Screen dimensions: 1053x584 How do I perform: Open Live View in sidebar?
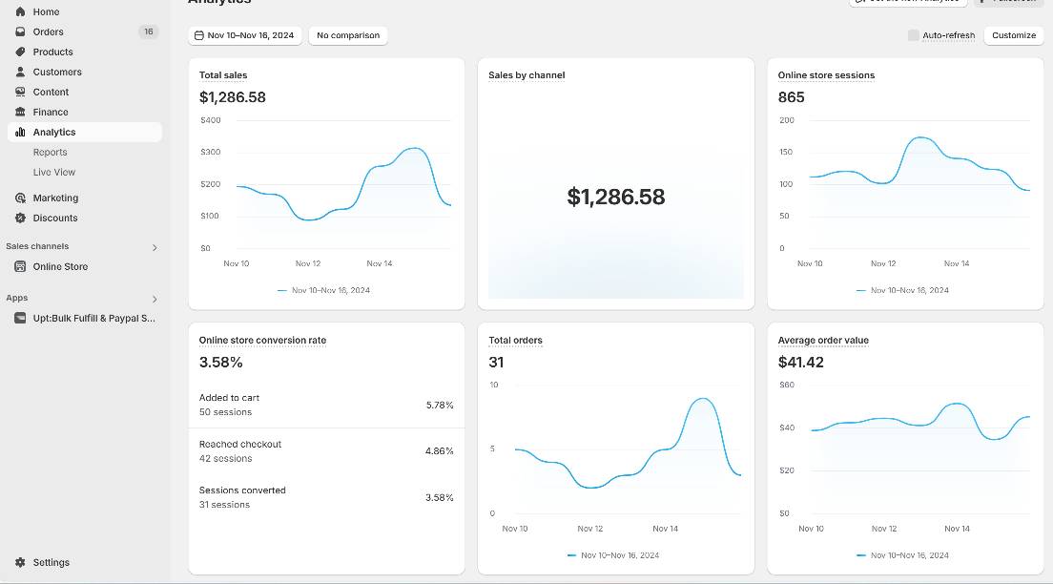[x=53, y=172]
